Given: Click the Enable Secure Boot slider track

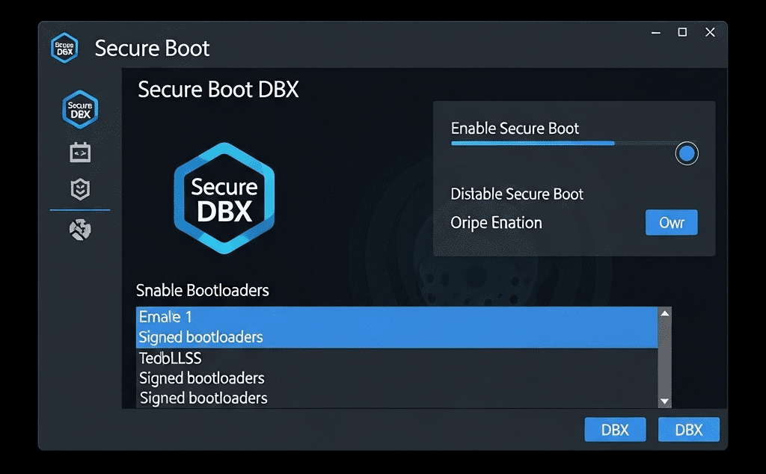Looking at the screenshot, I should pos(563,144).
